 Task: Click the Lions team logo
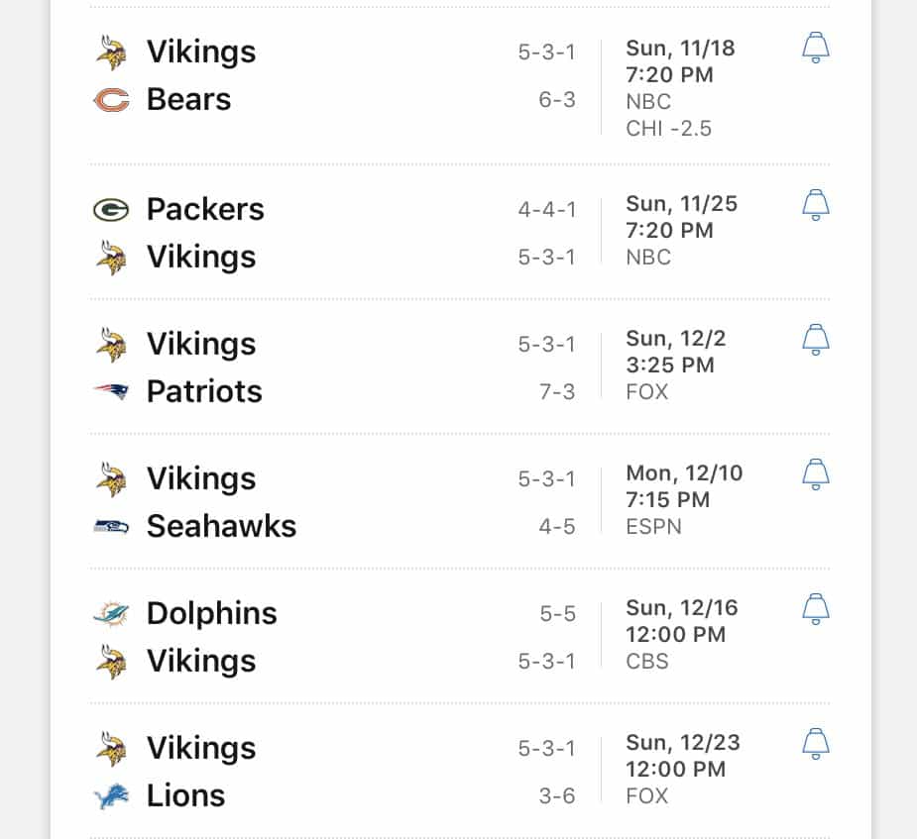pyautogui.click(x=111, y=795)
